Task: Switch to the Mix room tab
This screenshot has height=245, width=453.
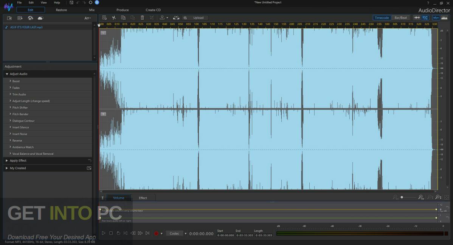Action: [x=92, y=10]
